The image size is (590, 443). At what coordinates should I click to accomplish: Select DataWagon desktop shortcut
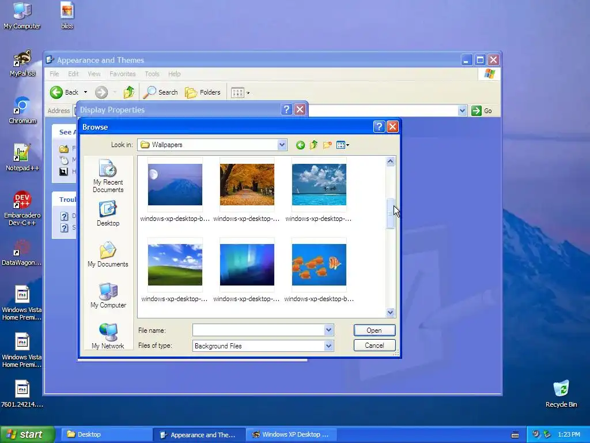(21, 253)
